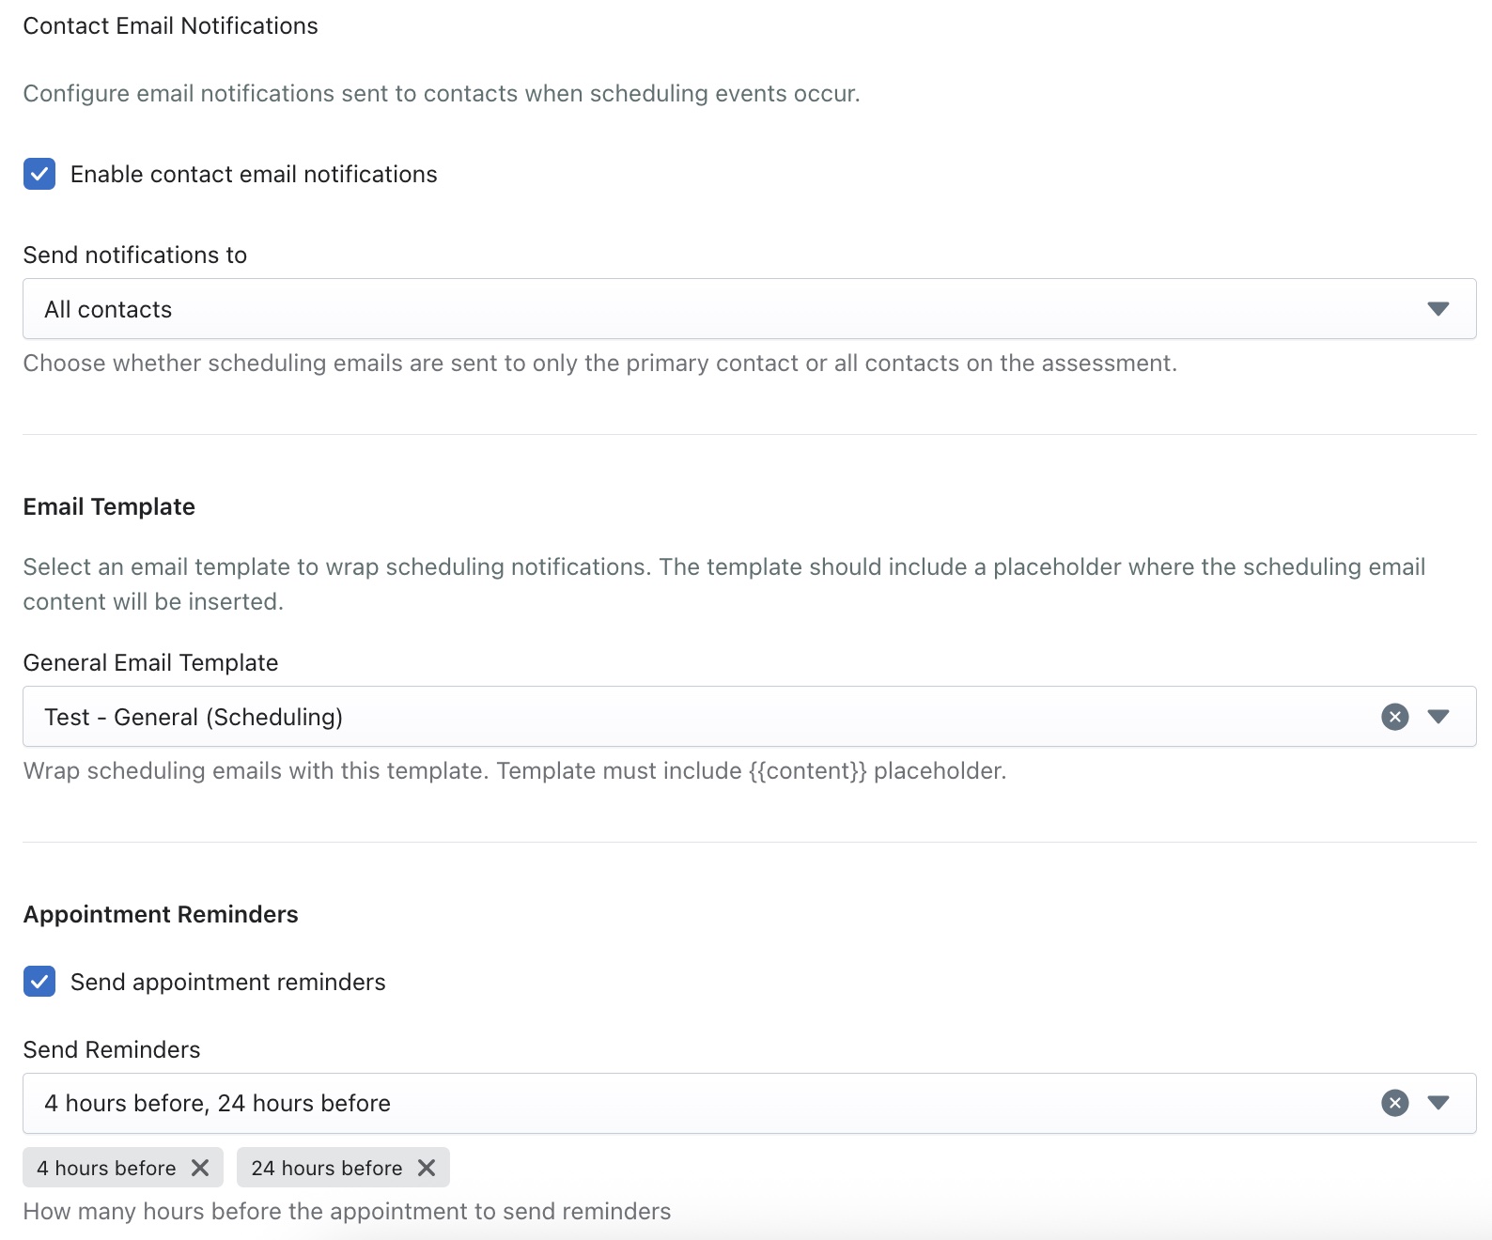The height and width of the screenshot is (1240, 1492).
Task: Click the "Send notifications to" field label
Action: [x=134, y=255]
